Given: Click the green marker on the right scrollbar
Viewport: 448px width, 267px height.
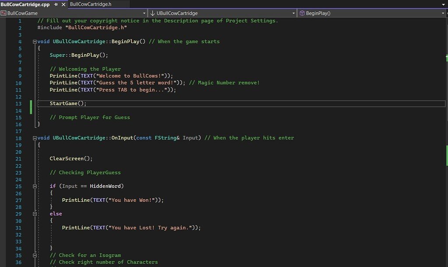Looking at the screenshot, I should pyautogui.click(x=446, y=57).
